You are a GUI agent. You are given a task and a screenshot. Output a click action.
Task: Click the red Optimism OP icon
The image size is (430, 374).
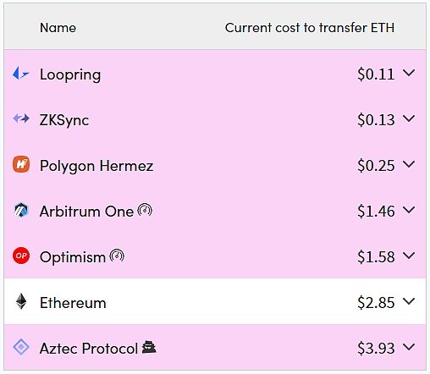click(21, 256)
